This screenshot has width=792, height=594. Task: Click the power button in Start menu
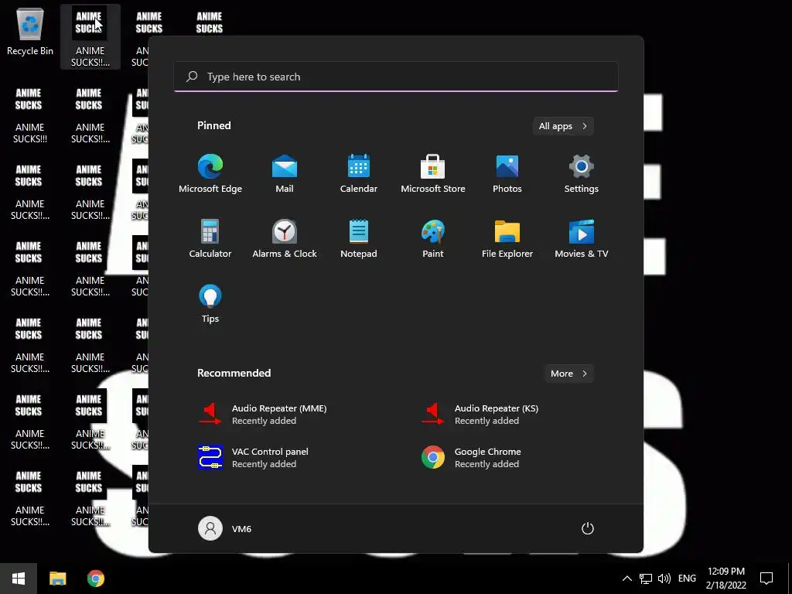click(x=588, y=528)
